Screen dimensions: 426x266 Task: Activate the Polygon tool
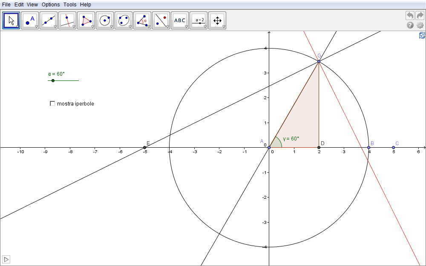coord(86,20)
